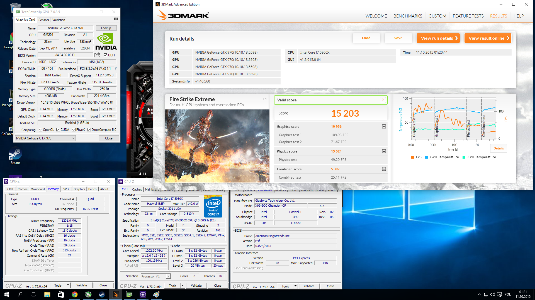Open the SPD tab in memory CPU-Z
Screen dimensions: 535x300
click(x=66, y=189)
